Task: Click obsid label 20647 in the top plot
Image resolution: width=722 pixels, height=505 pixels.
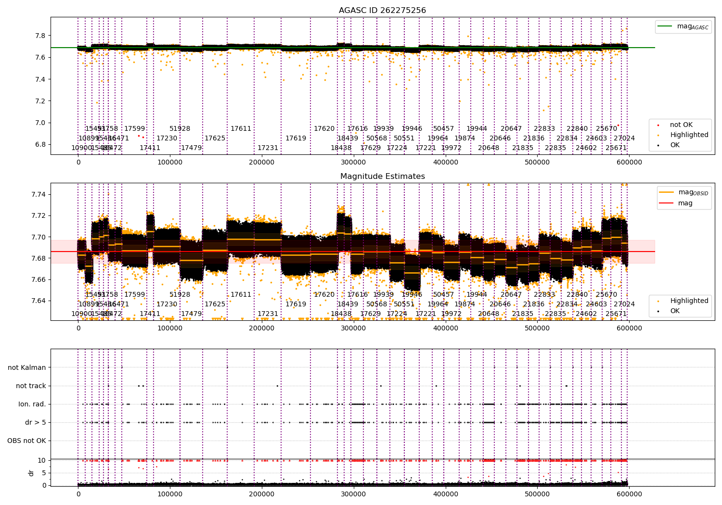Action: (x=511, y=129)
